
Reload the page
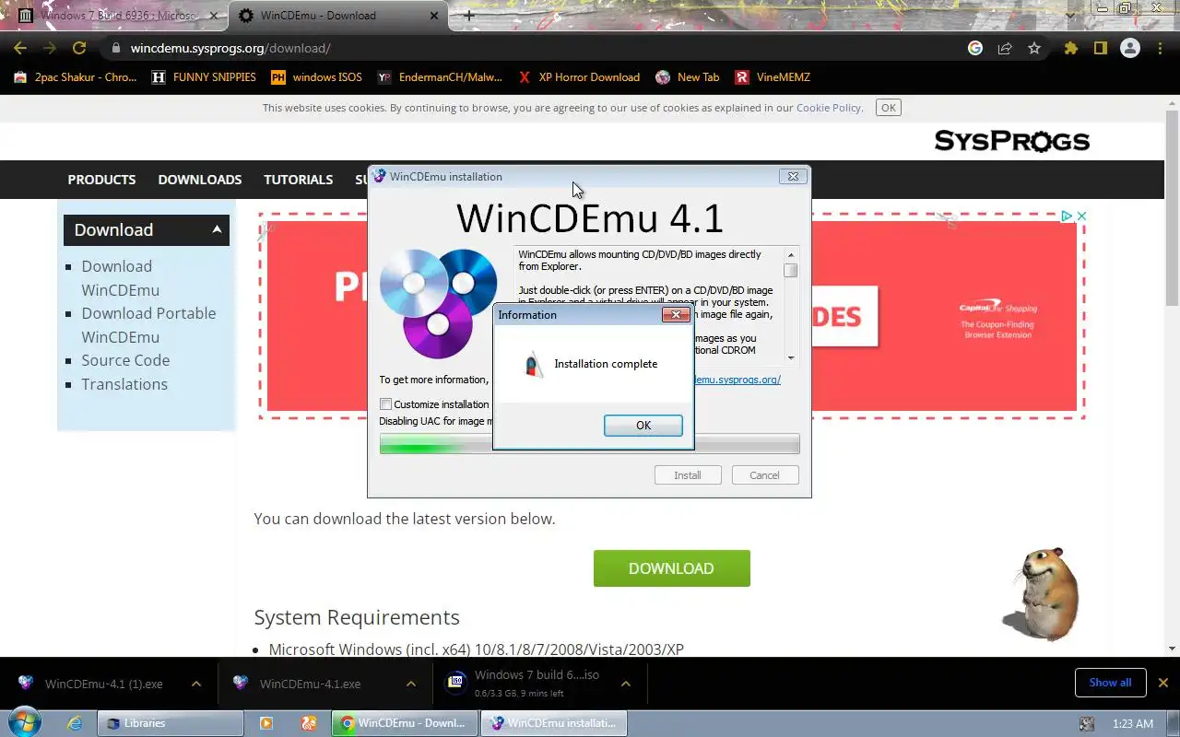point(79,48)
